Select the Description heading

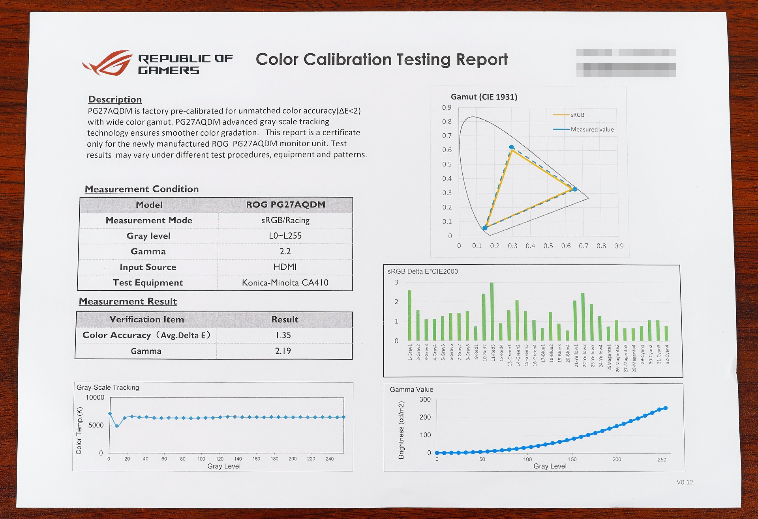115,99
